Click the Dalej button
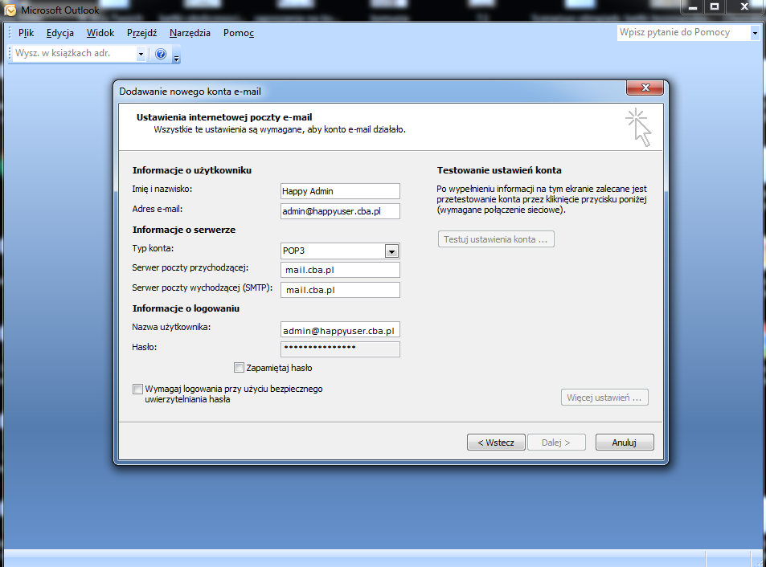This screenshot has width=766, height=567. (x=556, y=442)
